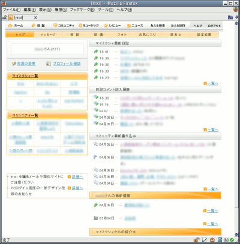Screen dimensions: 240x244
Task: Click 詳細へ beside the mixi fake-mail warning
Action: coord(77,177)
